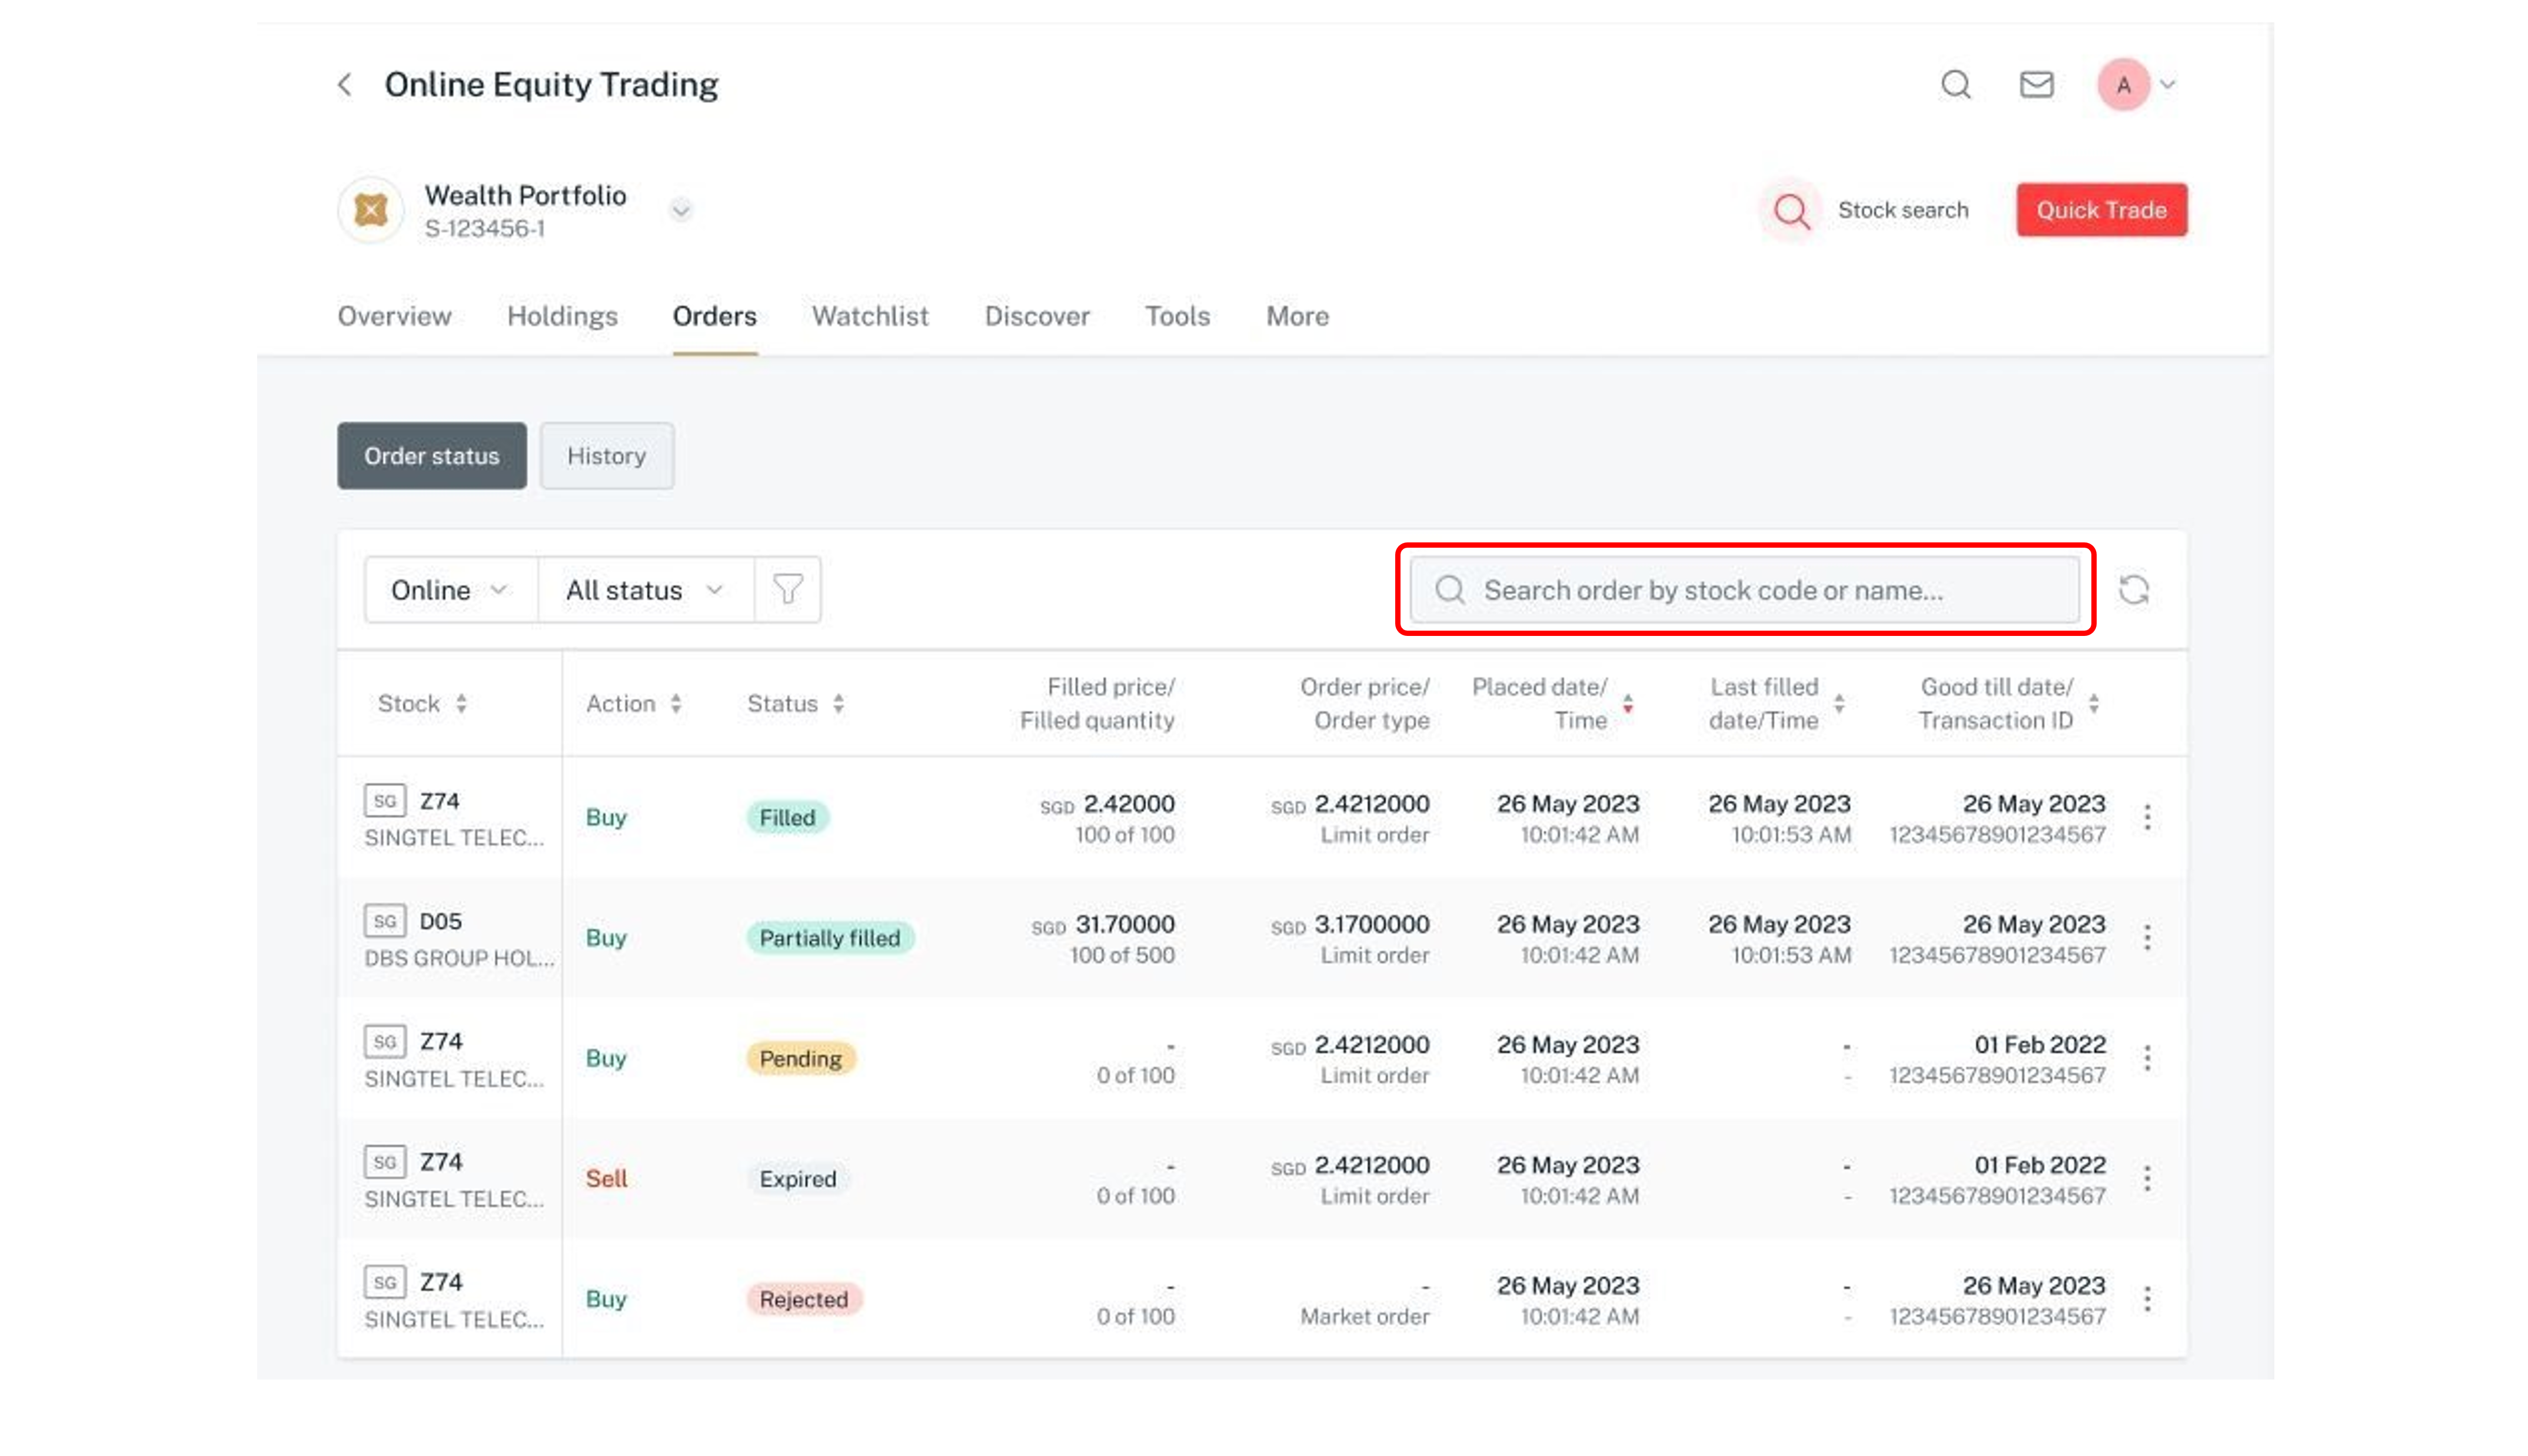Click the Quick Trade button
This screenshot has height=1456, width=2528.
pyautogui.click(x=2101, y=210)
